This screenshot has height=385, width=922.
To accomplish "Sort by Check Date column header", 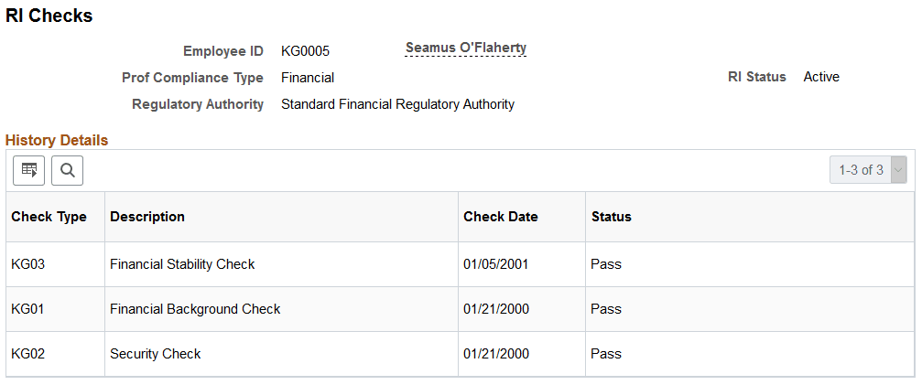I will [501, 217].
